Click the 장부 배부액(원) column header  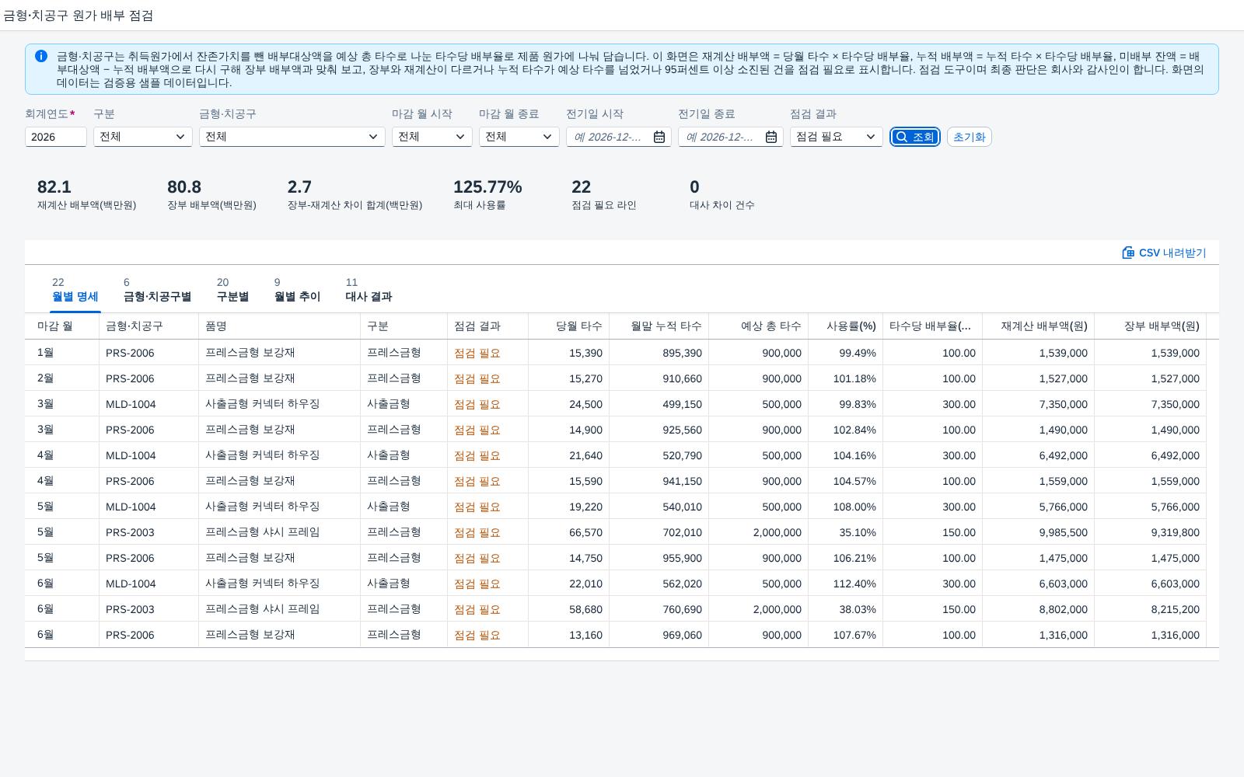(1150, 326)
